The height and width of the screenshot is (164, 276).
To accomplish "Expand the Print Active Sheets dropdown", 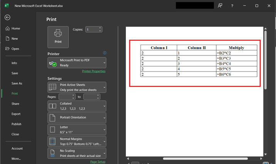I will 77,87.
